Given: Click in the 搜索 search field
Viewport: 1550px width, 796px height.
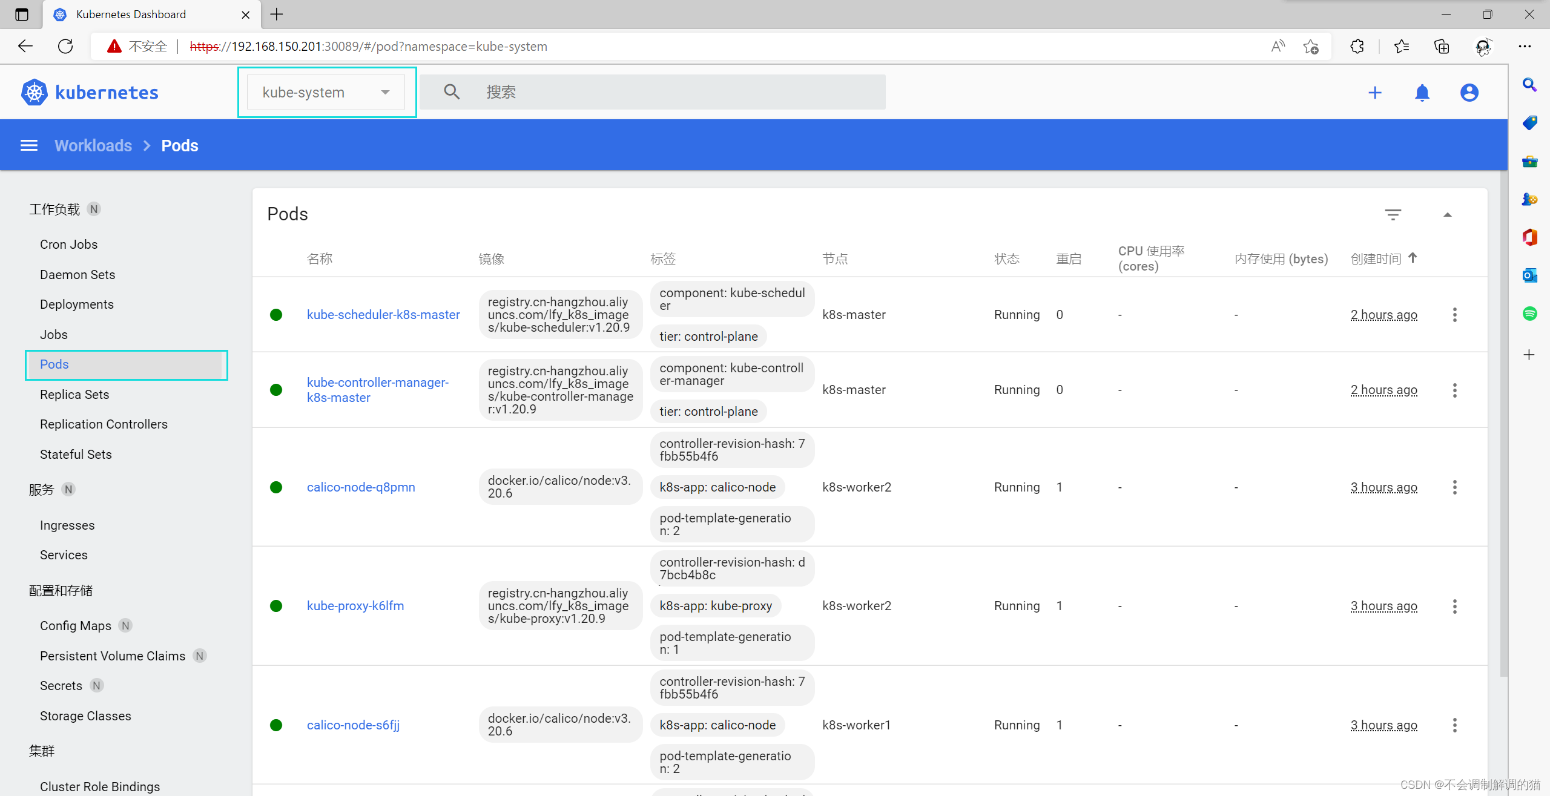Looking at the screenshot, I should (x=666, y=93).
